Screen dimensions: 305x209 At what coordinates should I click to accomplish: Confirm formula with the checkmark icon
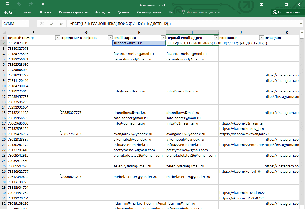click(x=52, y=24)
